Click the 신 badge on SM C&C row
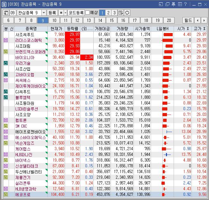 tap(6, 126)
